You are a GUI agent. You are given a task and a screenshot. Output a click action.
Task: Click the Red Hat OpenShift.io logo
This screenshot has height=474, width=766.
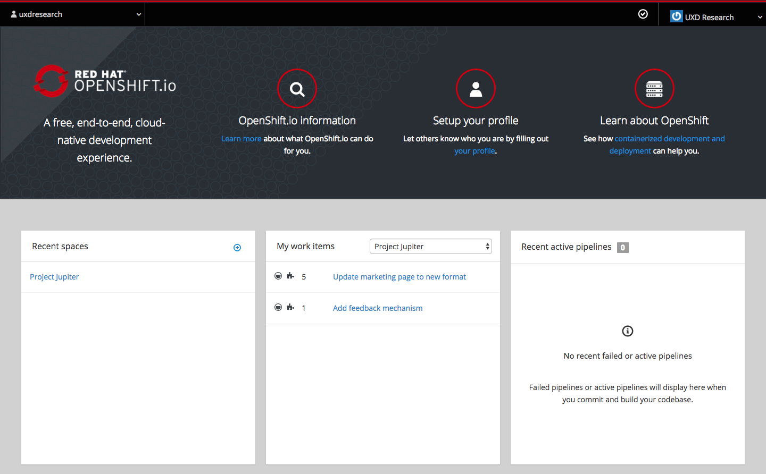pos(105,81)
